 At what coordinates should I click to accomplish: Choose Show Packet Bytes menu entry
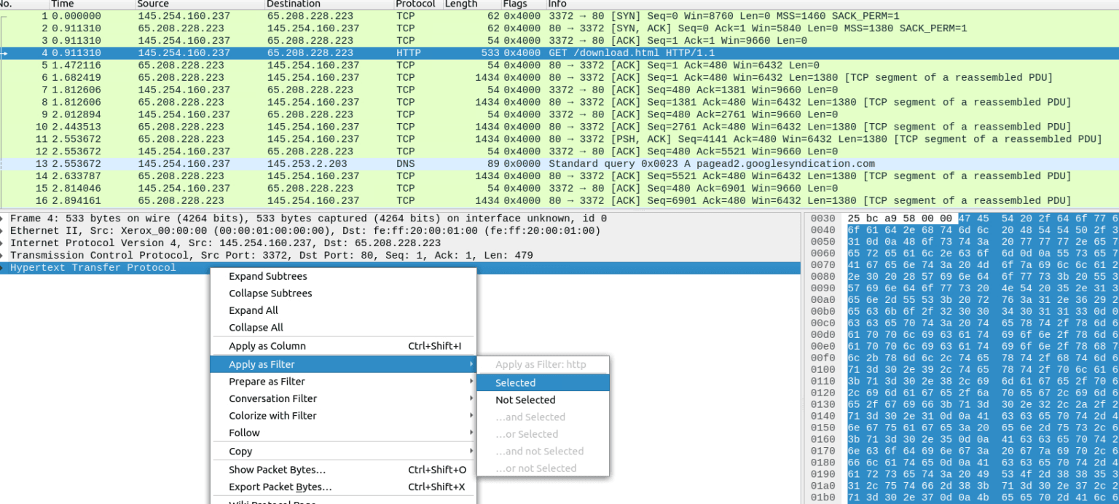coord(343,470)
